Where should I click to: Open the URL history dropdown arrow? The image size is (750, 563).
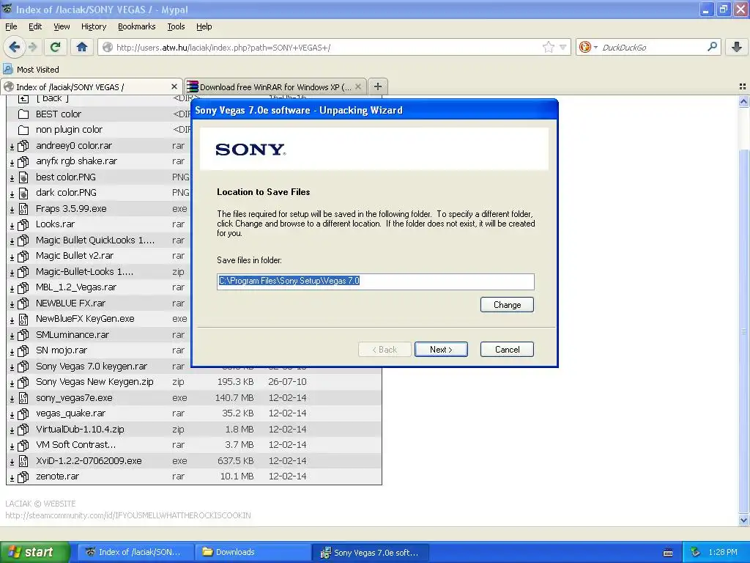tap(563, 47)
